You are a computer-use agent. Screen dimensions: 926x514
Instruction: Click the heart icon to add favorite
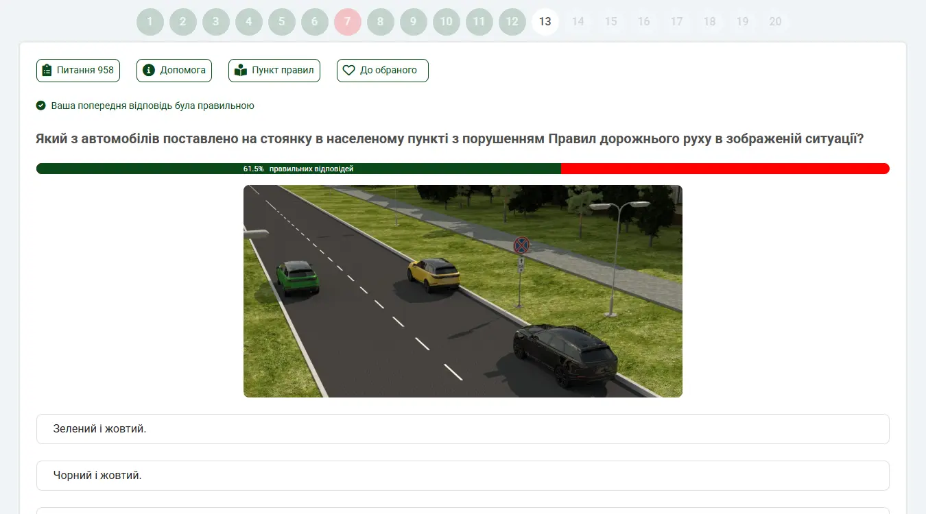(x=348, y=70)
